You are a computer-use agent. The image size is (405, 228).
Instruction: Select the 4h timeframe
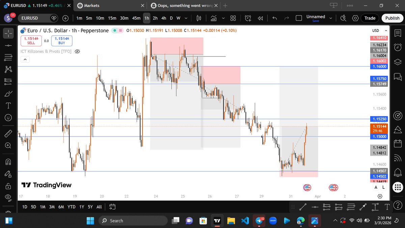pyautogui.click(x=164, y=18)
